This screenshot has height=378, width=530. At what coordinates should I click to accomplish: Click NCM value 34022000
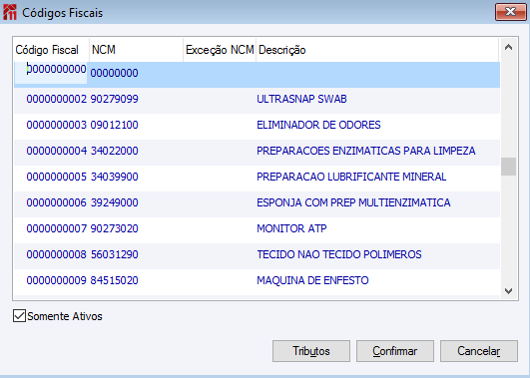pos(114,151)
